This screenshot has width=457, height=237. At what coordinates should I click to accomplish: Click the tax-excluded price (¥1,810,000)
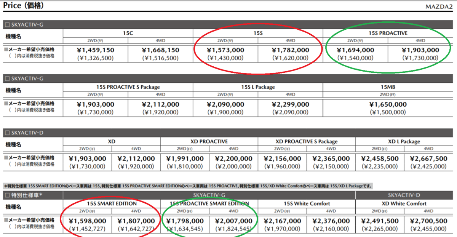click(185, 167)
